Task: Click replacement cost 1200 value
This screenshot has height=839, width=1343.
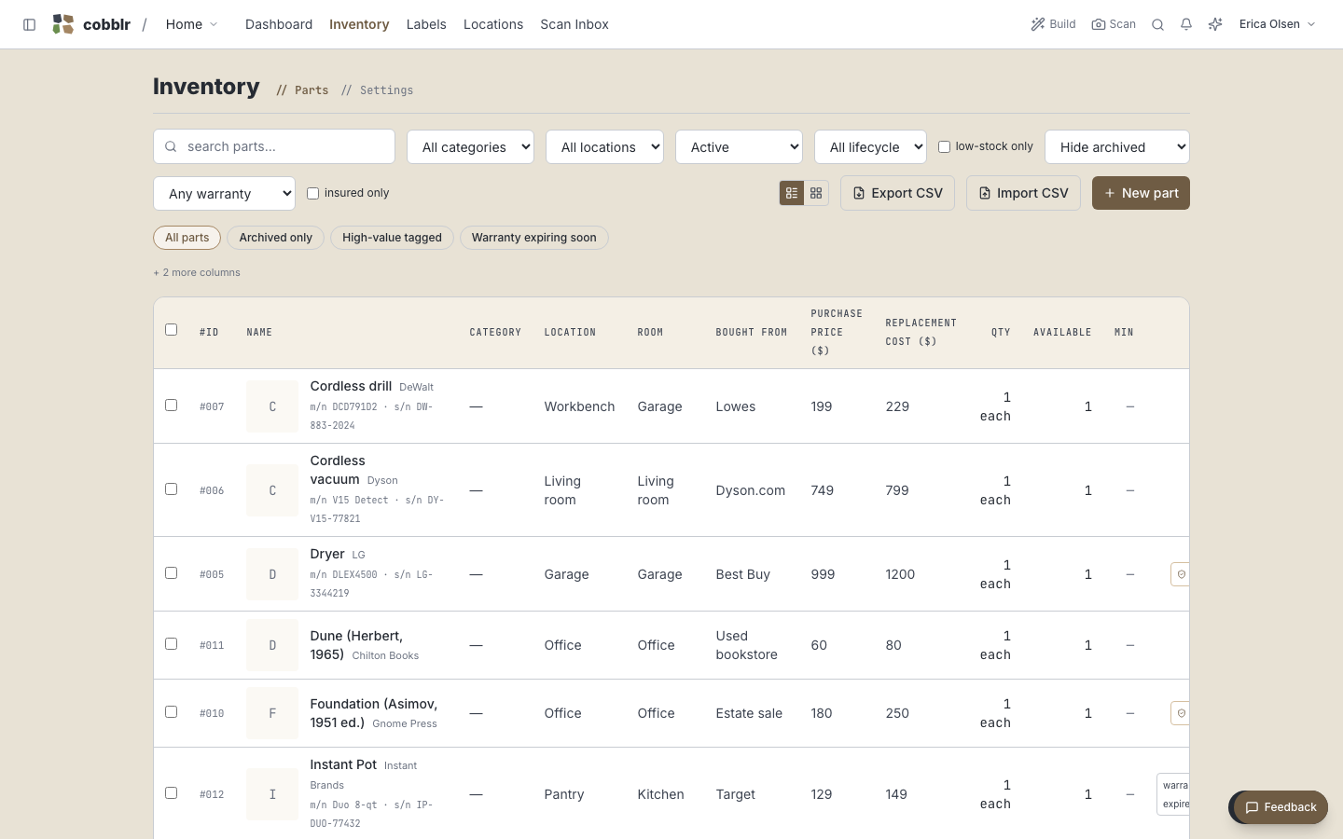Action: (x=900, y=574)
